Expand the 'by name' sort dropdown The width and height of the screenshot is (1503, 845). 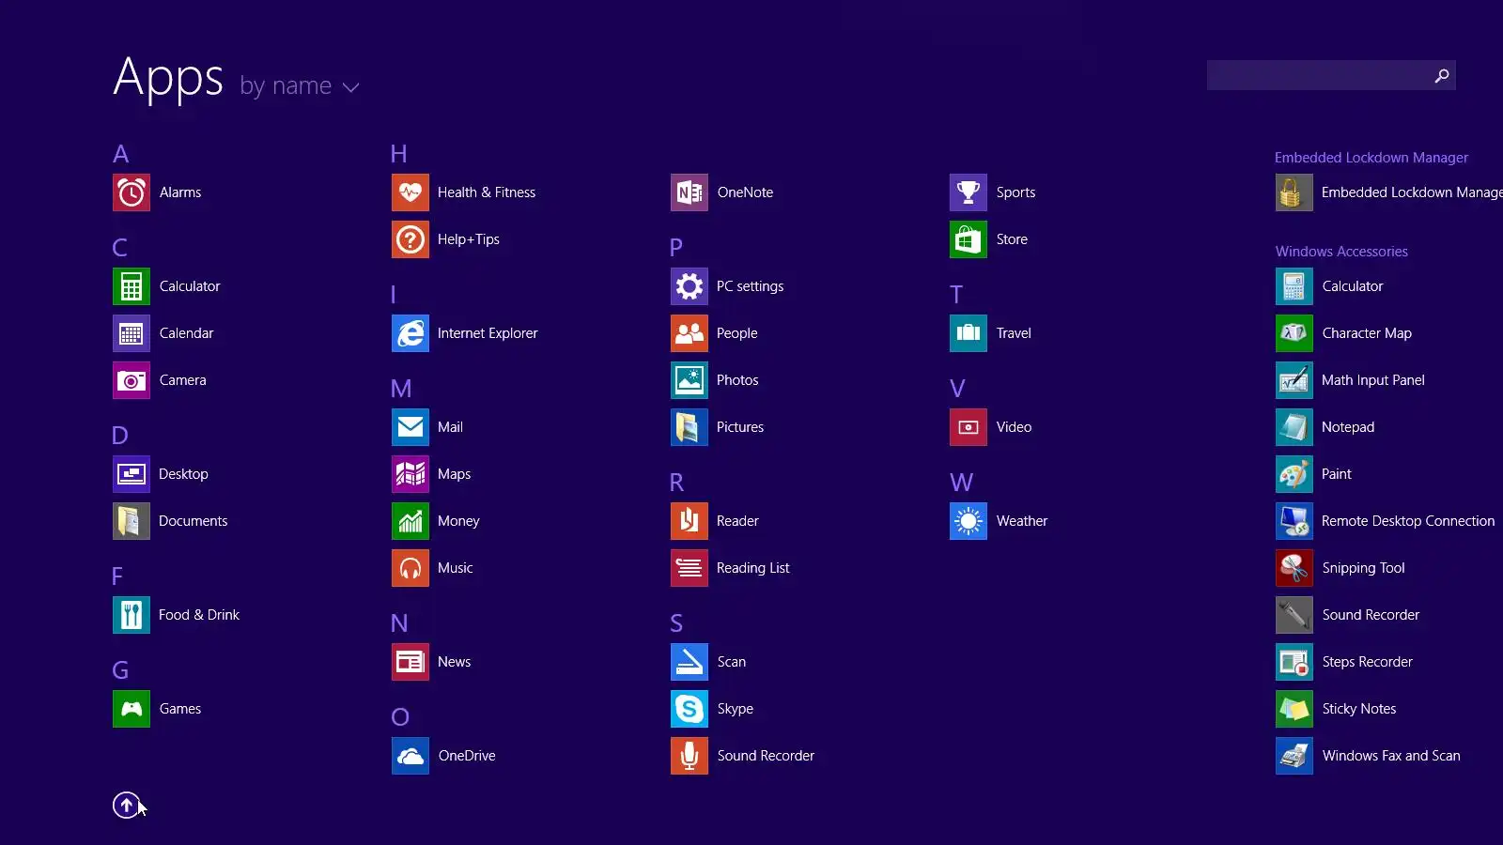point(300,86)
